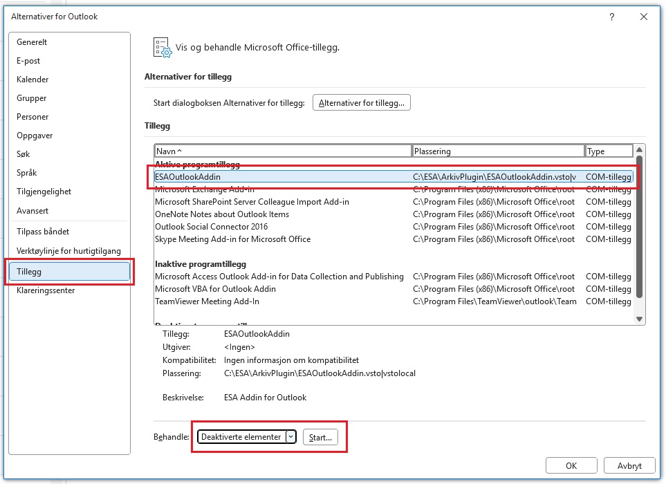Screen dimensions: 666x484
Task: Select Grupper in the sidebar
Action: point(70,98)
